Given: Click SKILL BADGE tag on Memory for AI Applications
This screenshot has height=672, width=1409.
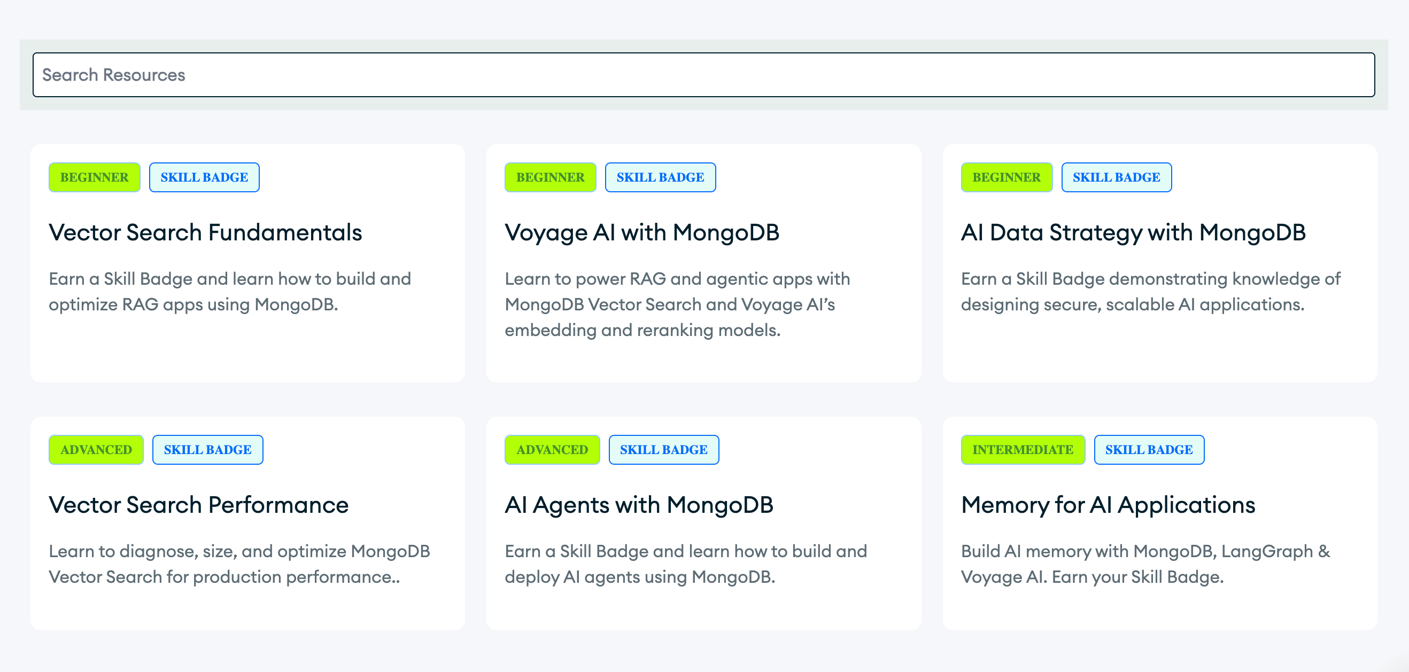Looking at the screenshot, I should coord(1149,449).
